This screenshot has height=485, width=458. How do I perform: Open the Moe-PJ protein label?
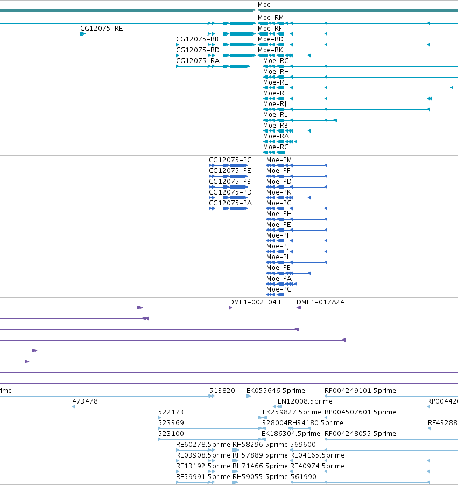click(278, 246)
